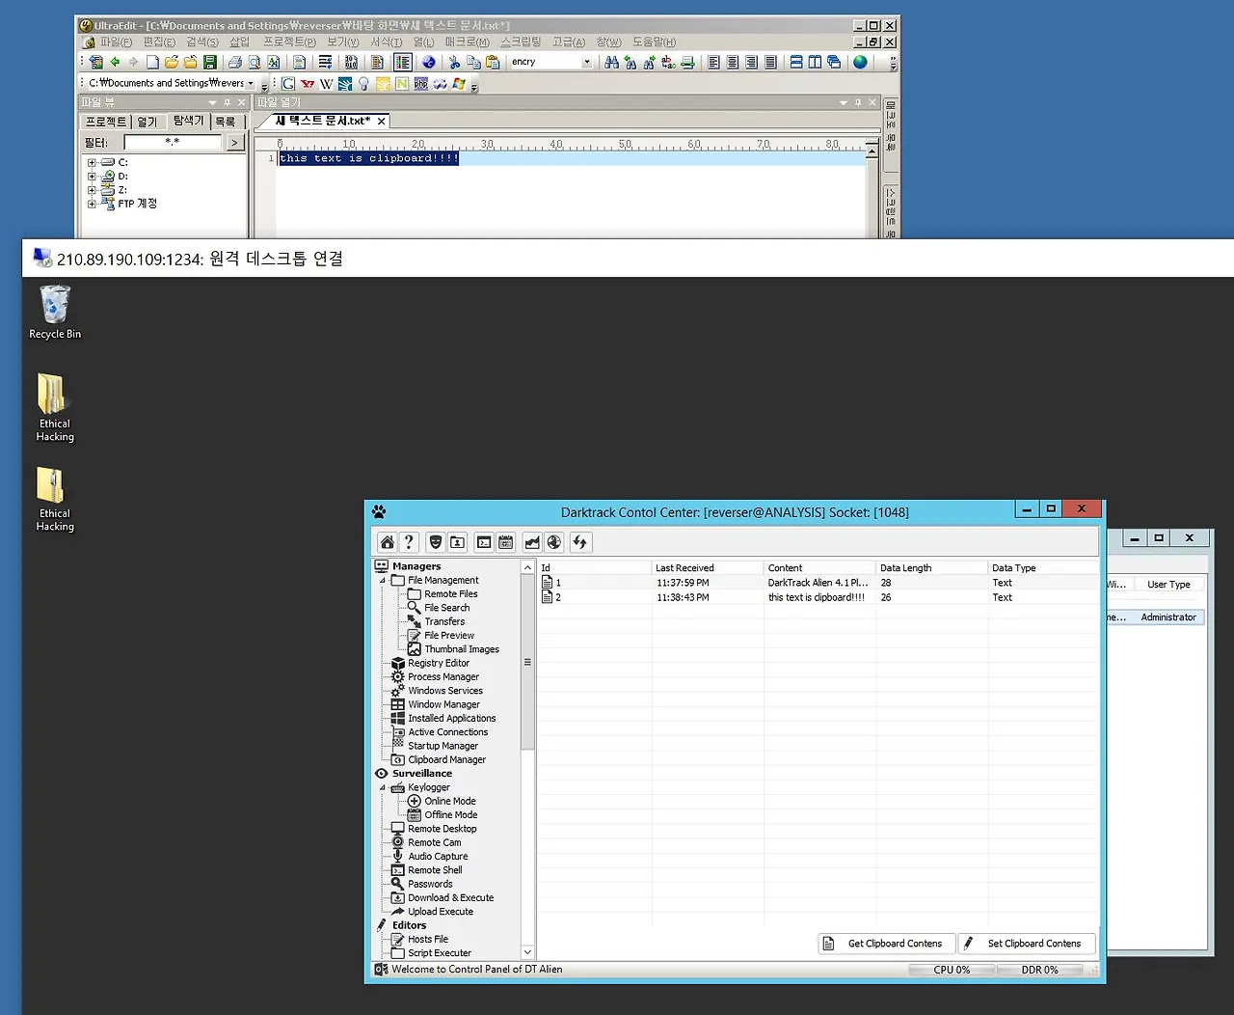The width and height of the screenshot is (1234, 1015).
Task: Click the home icon in Darktrack toolbar
Action: [387, 542]
